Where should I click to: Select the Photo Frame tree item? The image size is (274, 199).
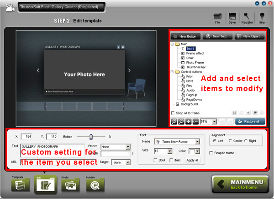point(196,62)
